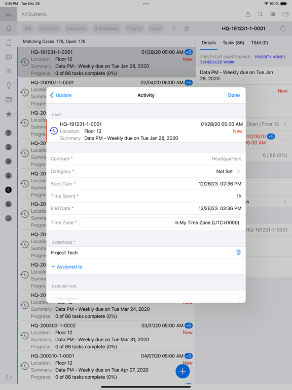Select sidebar number 4 badge
The image size is (292, 390).
click(x=9, y=176)
